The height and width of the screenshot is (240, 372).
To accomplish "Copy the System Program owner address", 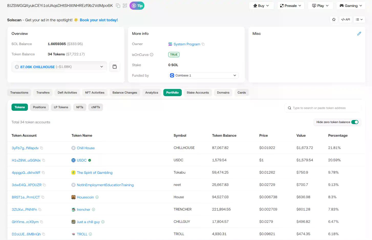I will 203,44.
